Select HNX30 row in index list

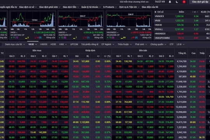pyautogui.click(x=182, y=25)
